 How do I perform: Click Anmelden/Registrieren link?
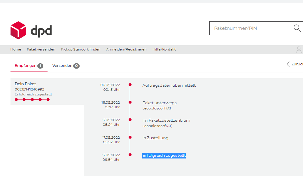pos(126,49)
